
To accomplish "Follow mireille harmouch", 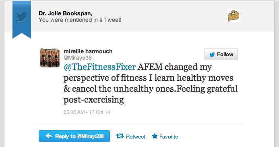I will (221, 54).
